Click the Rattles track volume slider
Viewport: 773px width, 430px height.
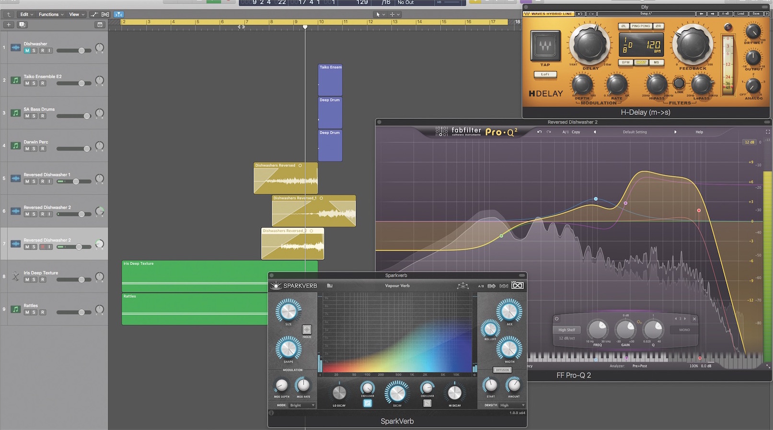coord(74,313)
